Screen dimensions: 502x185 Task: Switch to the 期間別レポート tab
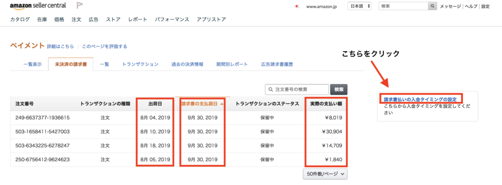pos(232,64)
